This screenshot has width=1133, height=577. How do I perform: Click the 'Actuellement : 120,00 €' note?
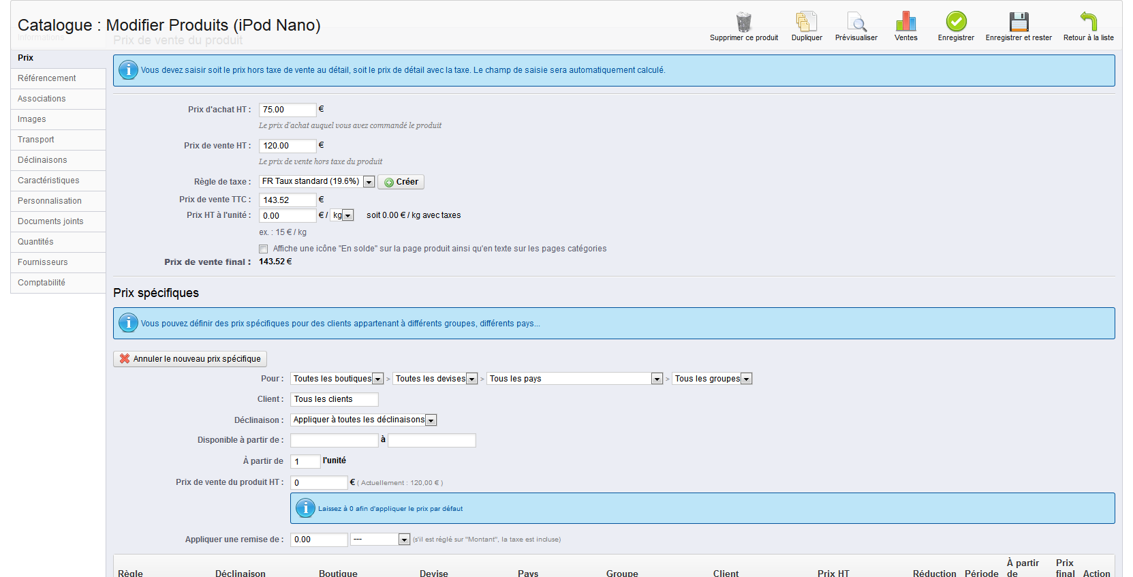tap(400, 483)
